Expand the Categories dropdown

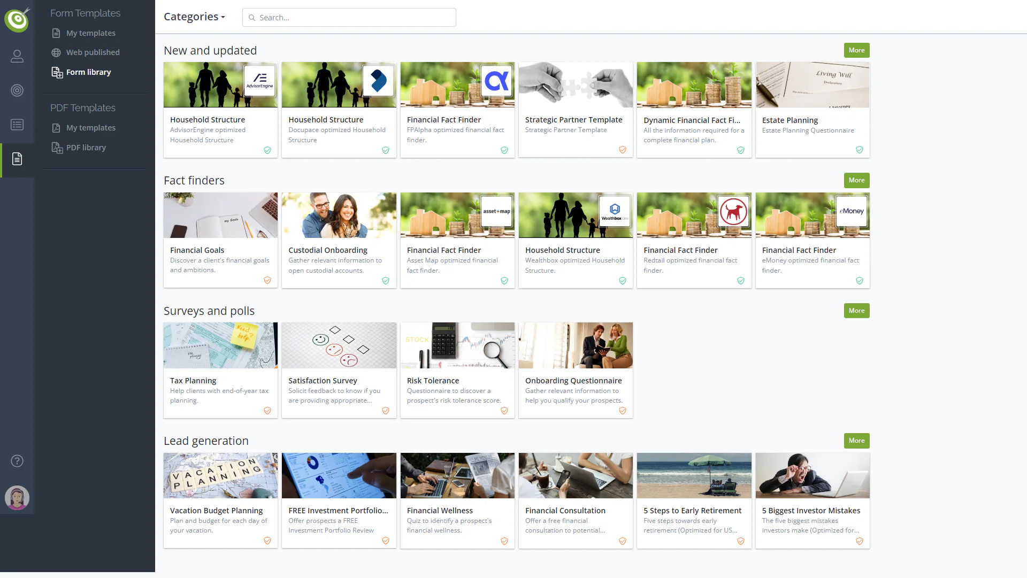click(x=194, y=17)
